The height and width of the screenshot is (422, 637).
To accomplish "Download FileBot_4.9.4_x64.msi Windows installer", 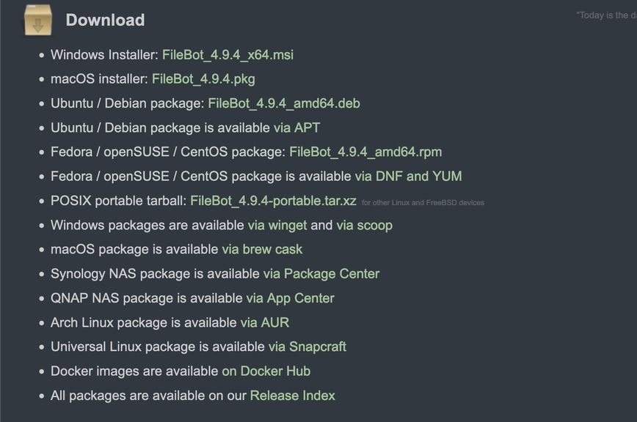I will point(227,55).
